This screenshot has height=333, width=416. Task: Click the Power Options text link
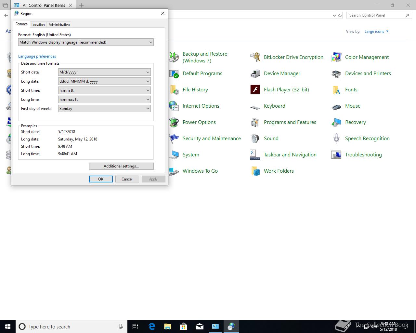coord(199,122)
